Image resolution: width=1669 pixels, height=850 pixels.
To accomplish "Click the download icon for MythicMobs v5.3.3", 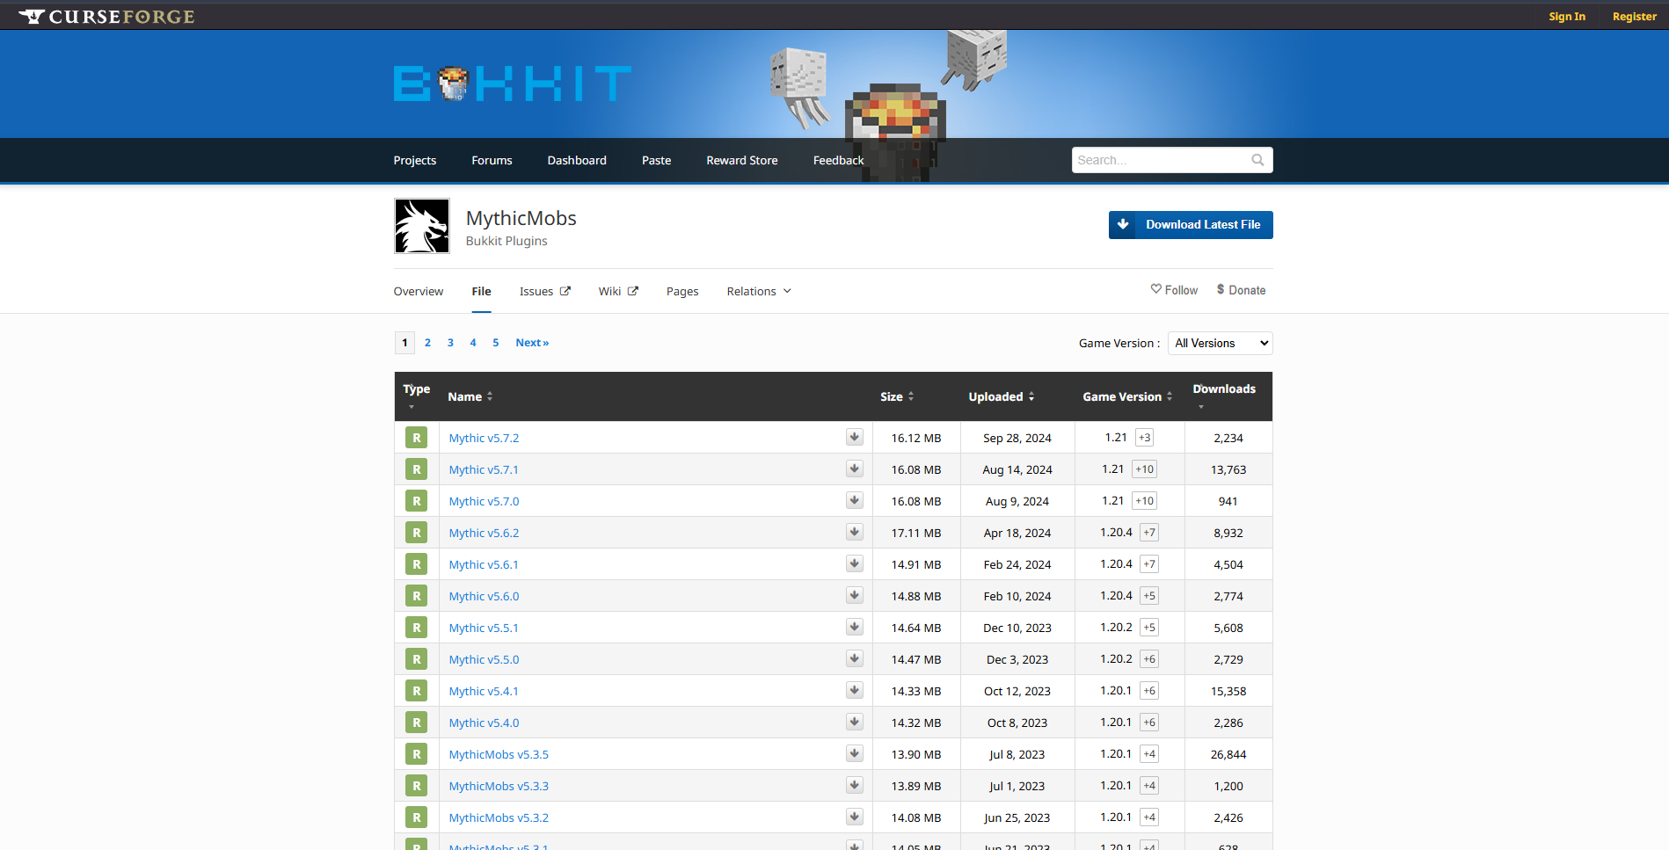I will [x=855, y=785].
